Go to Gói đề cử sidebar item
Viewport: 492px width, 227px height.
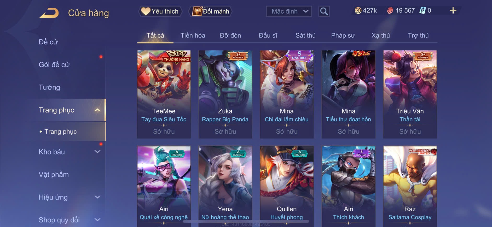54,65
